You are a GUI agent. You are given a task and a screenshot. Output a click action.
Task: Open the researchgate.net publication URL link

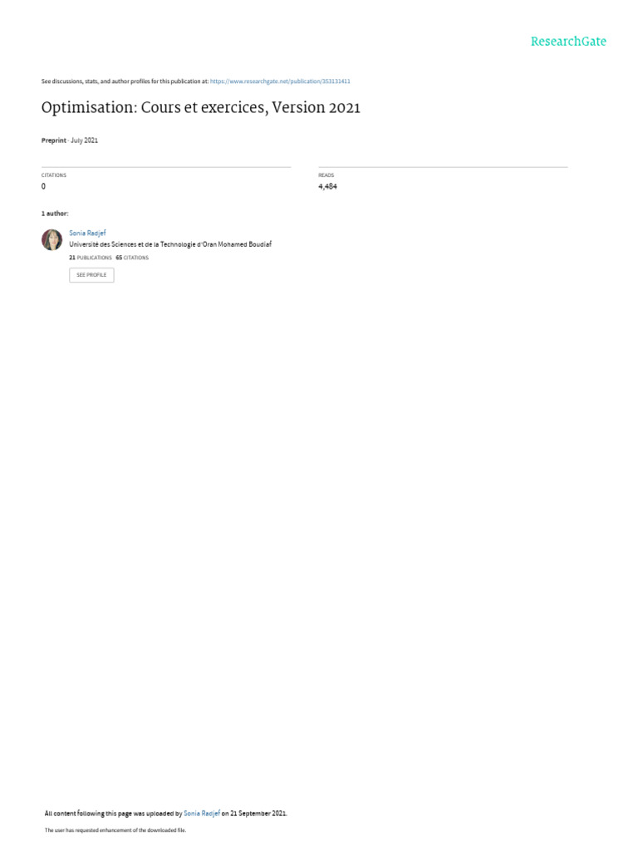tap(280, 81)
